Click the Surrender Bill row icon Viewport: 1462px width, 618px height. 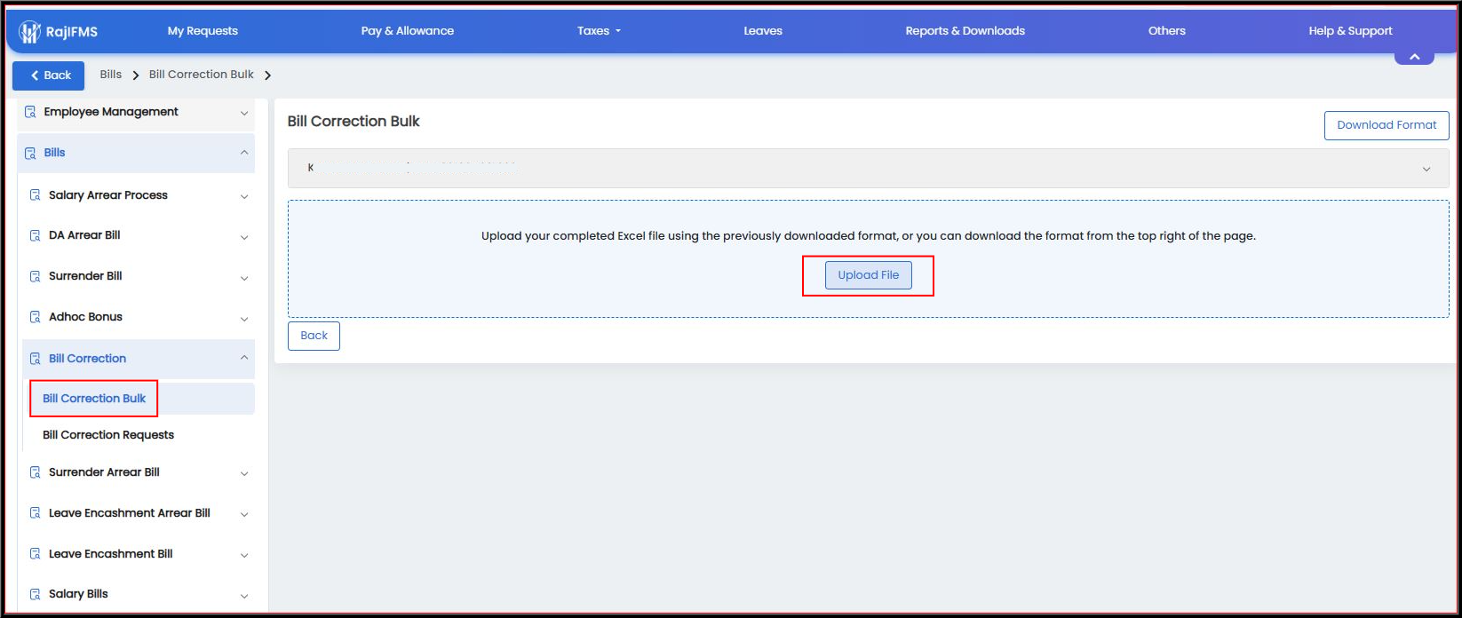pyautogui.click(x=36, y=276)
